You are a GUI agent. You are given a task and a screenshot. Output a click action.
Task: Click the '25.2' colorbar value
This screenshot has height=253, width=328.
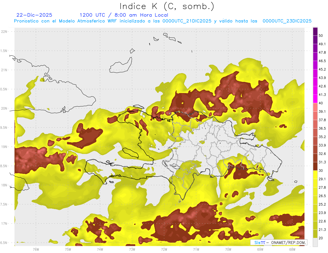[322, 204]
